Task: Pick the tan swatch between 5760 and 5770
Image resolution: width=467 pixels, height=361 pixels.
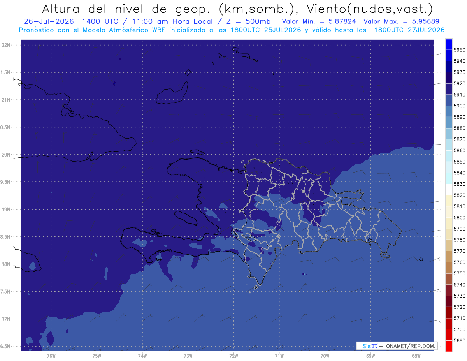Action: (x=449, y=257)
